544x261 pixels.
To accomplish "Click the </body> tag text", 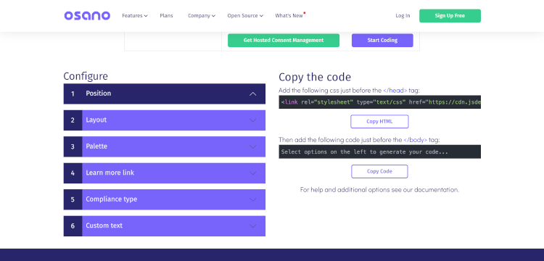I will (415, 140).
